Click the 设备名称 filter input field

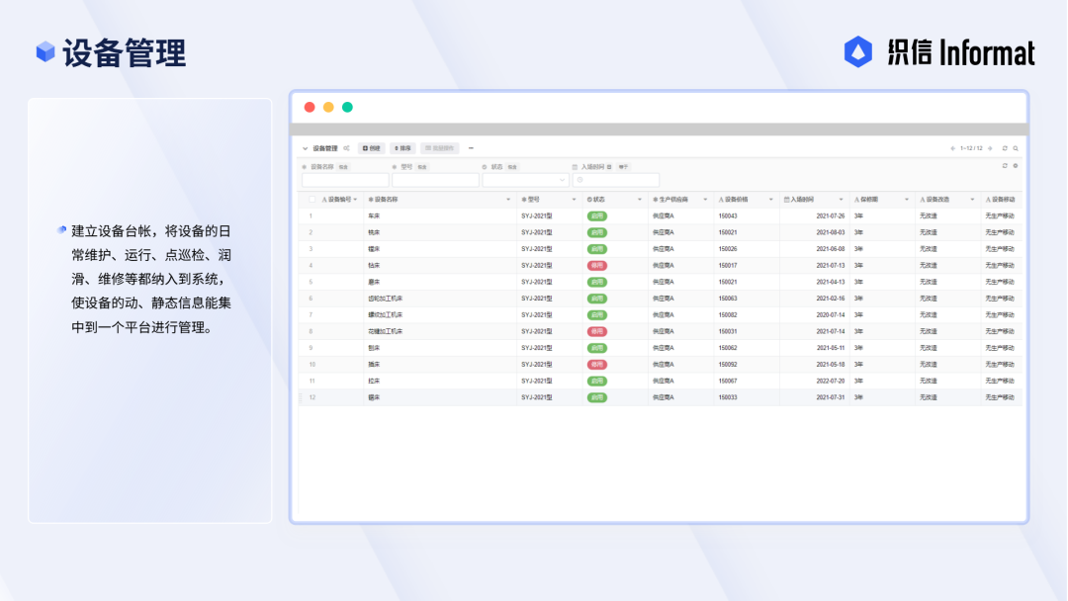(345, 180)
